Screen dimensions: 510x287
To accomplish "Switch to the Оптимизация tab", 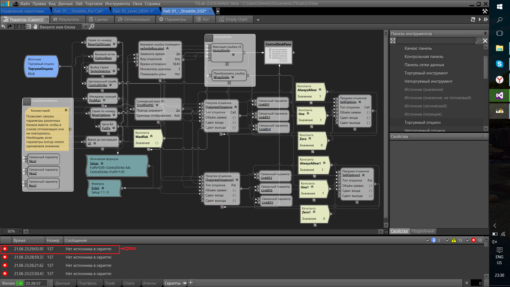I will pyautogui.click(x=134, y=19).
